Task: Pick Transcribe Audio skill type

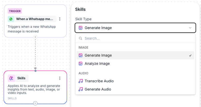Action: pyautogui.click(x=99, y=81)
